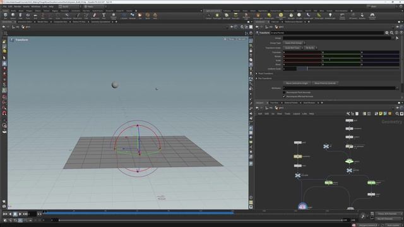Click on the blue timeline frame bar
Image resolution: width=404 pixels, height=227 pixels.
[x=138, y=212]
